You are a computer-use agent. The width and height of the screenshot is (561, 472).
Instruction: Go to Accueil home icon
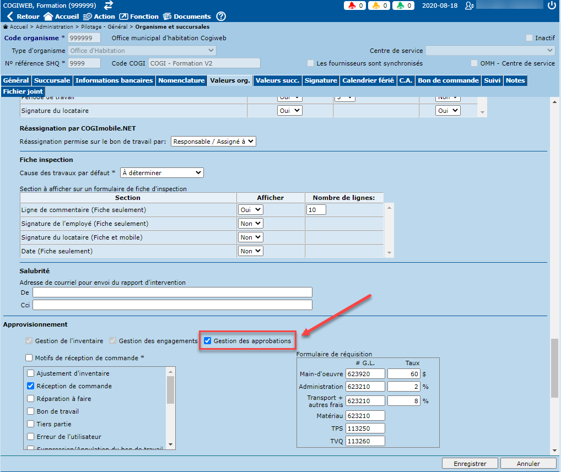[x=61, y=17]
